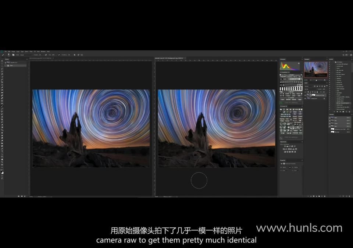The image size is (353, 248).
Task: Click the search icon at top right
Action: click(x=343, y=55)
